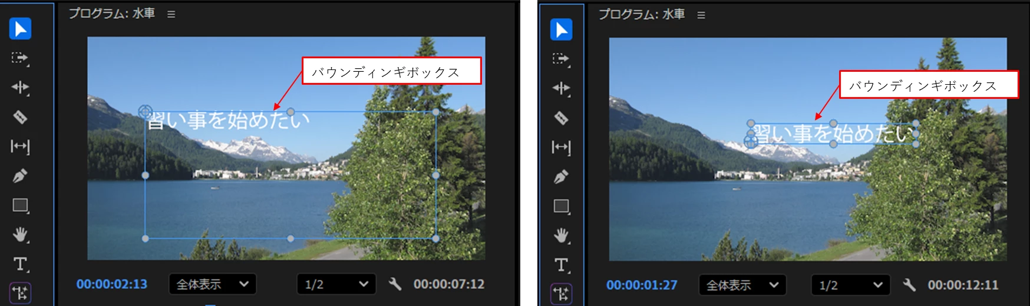Select the Rectangle tool in left toolbar

(x=20, y=205)
